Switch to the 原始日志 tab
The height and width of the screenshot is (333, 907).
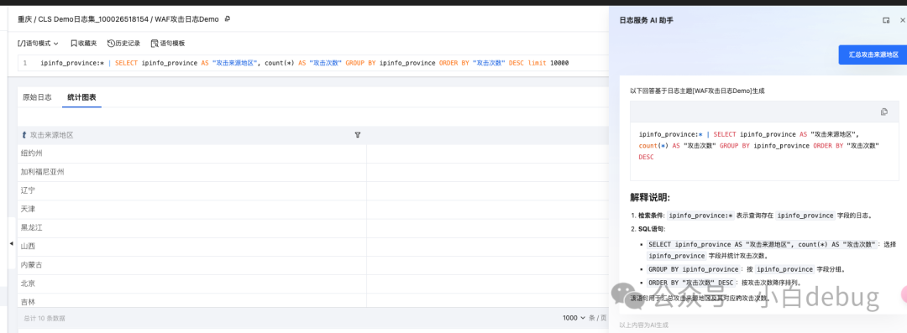coord(37,97)
